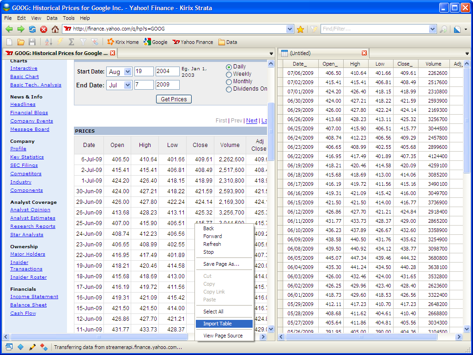Open the layout view icon's dropdown arrow
Image resolution: width=473 pixels, height=355 pixels.
pos(466,29)
